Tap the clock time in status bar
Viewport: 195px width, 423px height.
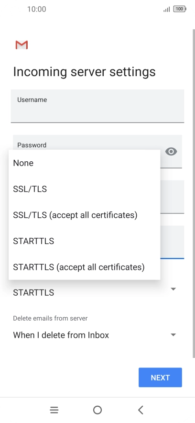pos(37,9)
